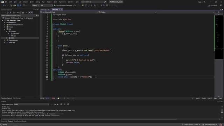Toggle the preview selected items button in Solution Explorer
The image size is (224, 126).
[x=31, y=13]
